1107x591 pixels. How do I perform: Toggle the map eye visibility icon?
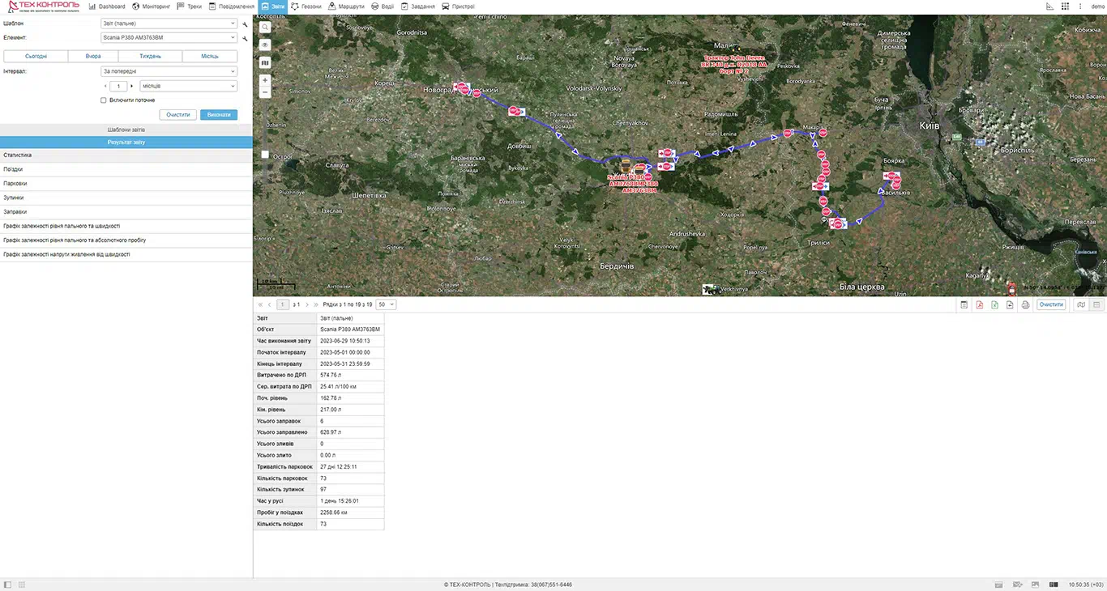pos(265,45)
